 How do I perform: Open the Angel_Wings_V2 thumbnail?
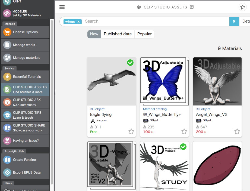tap(217, 81)
